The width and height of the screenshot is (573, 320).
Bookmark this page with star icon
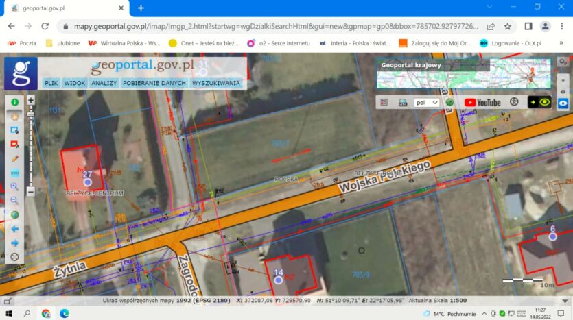point(508,26)
